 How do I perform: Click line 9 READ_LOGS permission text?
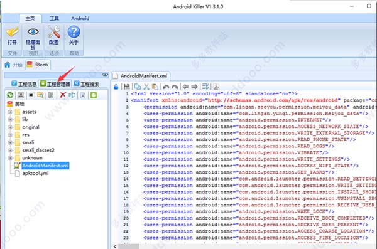pos(281,146)
